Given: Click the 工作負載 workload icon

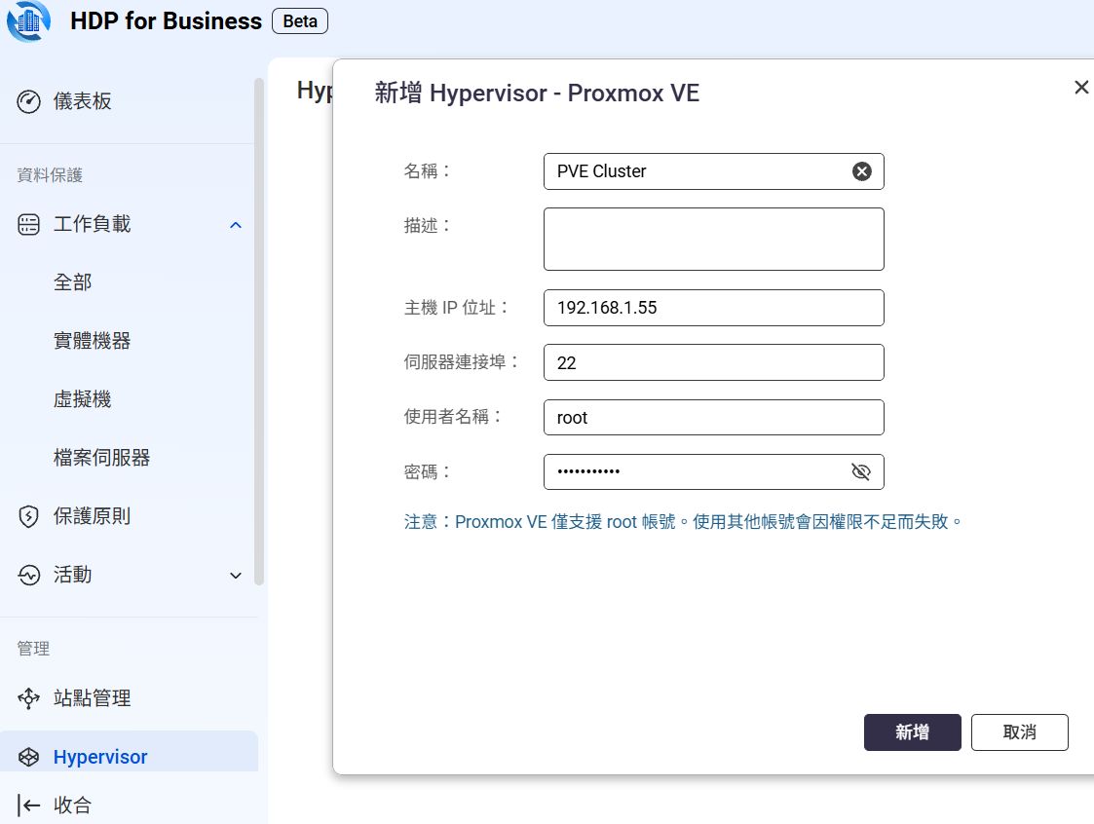Looking at the screenshot, I should click(28, 225).
